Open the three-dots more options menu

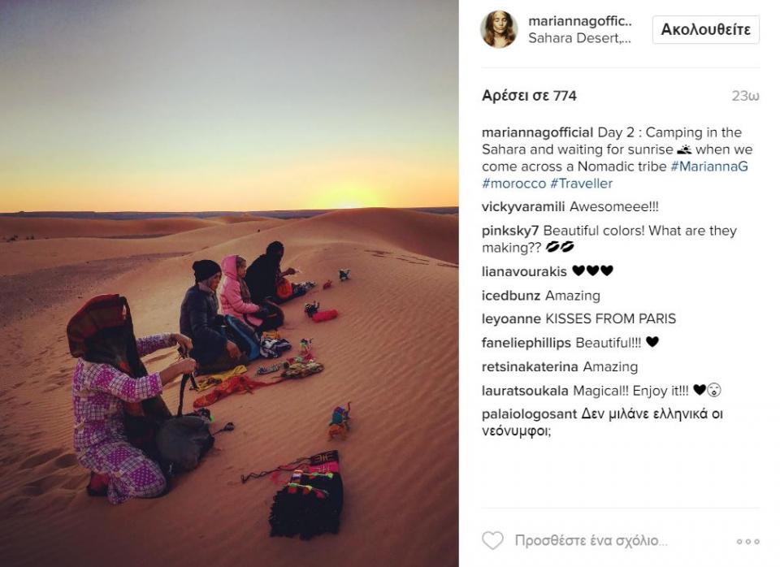[747, 542]
